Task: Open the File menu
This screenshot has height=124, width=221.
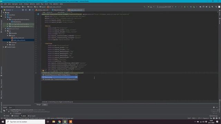Action: 1,4
